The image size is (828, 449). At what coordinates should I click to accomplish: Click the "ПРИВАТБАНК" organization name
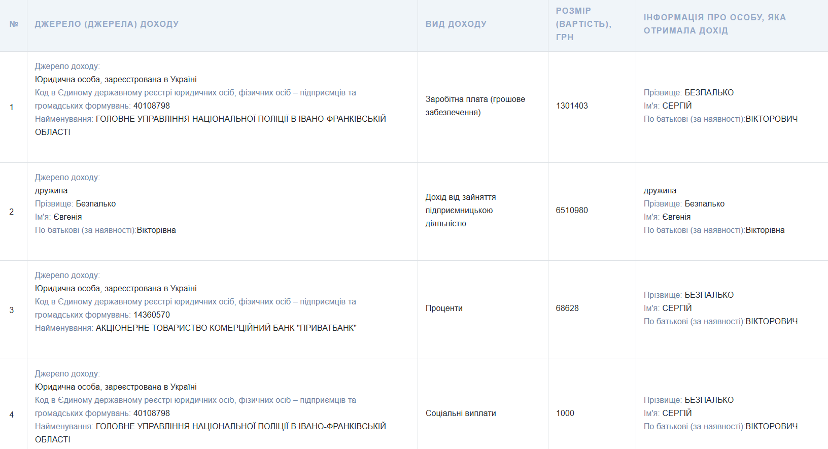(x=226, y=328)
